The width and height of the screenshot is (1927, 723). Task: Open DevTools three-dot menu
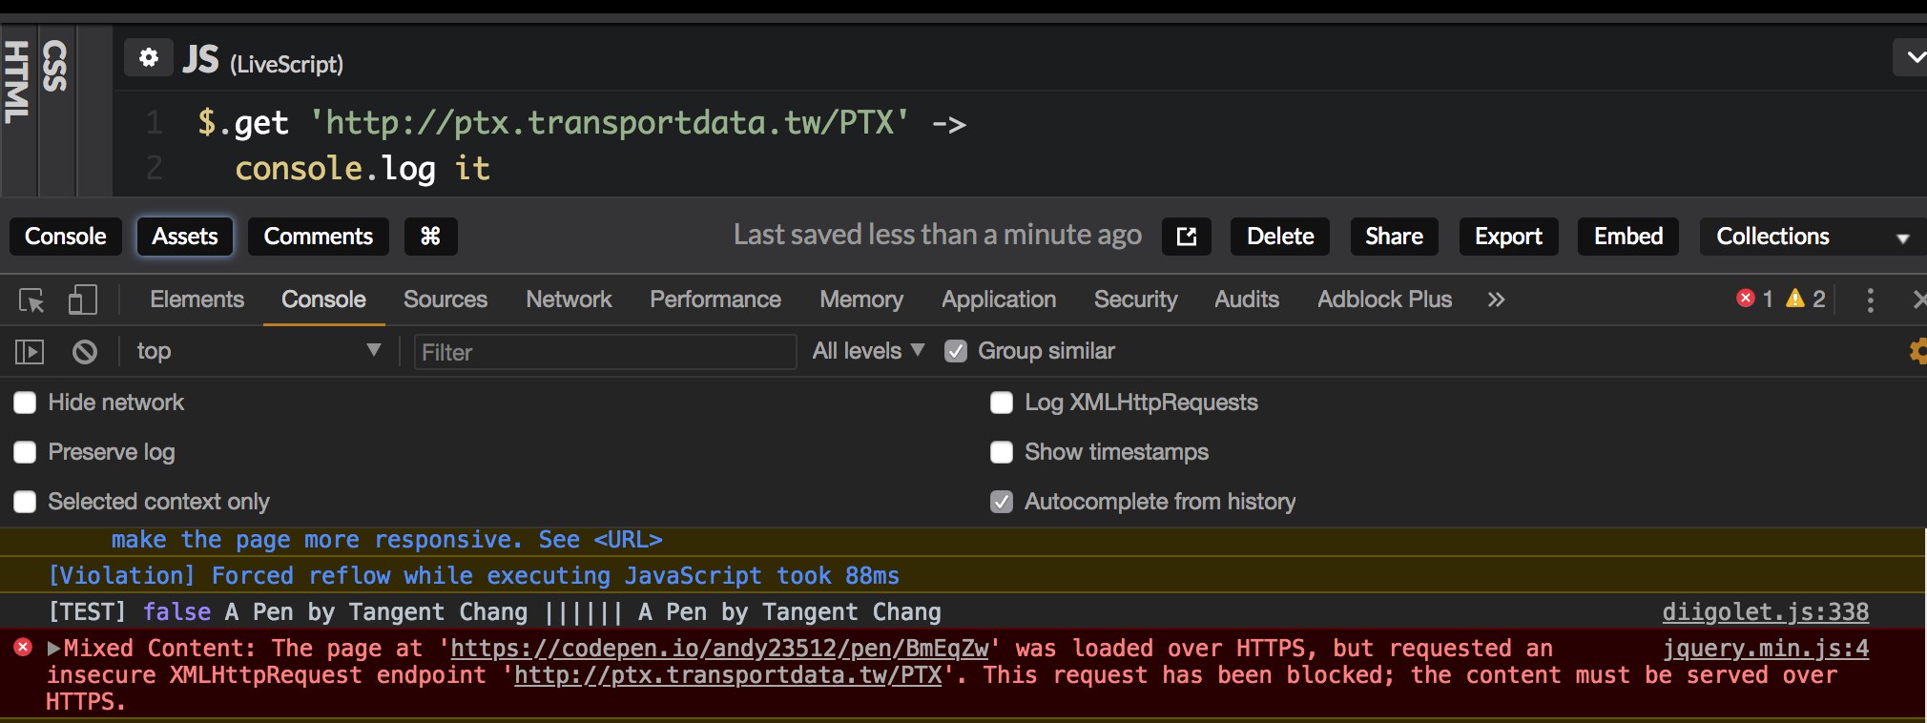pos(1870,300)
